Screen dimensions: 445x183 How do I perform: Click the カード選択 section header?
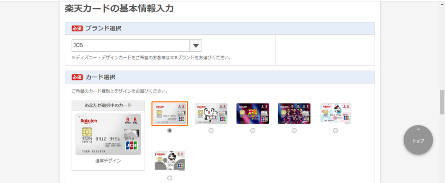coord(219,77)
